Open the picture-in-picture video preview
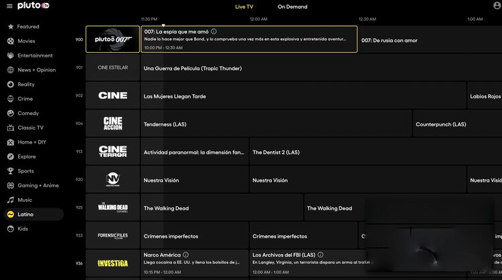502x280 pixels. click(x=433, y=237)
